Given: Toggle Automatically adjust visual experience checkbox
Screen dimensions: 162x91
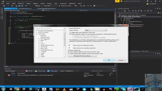Looking at the screenshot, I should 70,34.
